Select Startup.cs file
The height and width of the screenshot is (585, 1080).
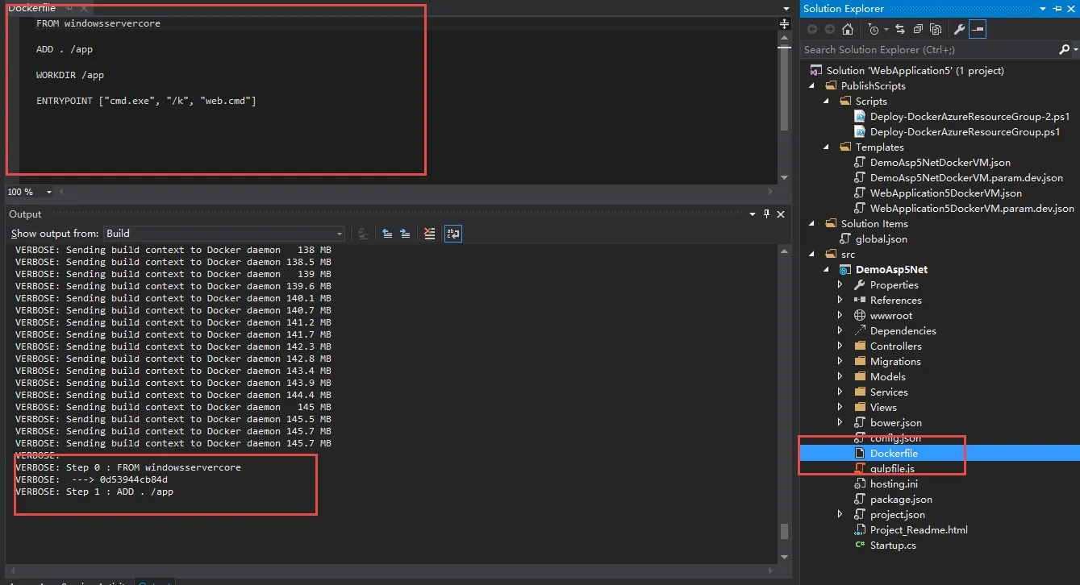click(893, 546)
